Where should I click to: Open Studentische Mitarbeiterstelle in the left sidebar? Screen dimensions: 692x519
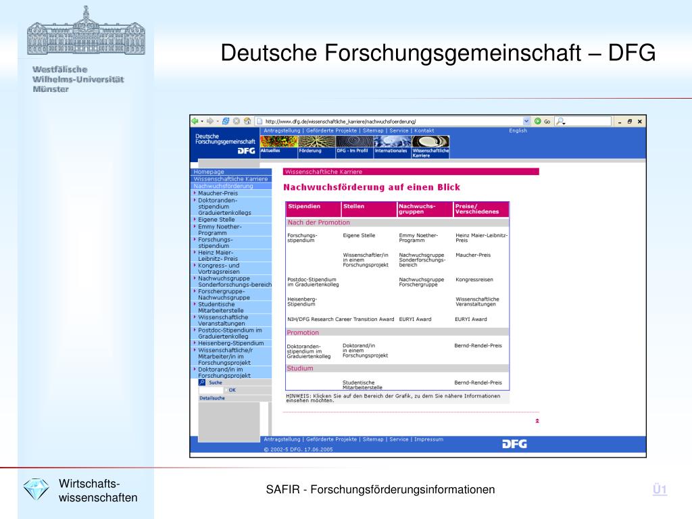(221, 307)
